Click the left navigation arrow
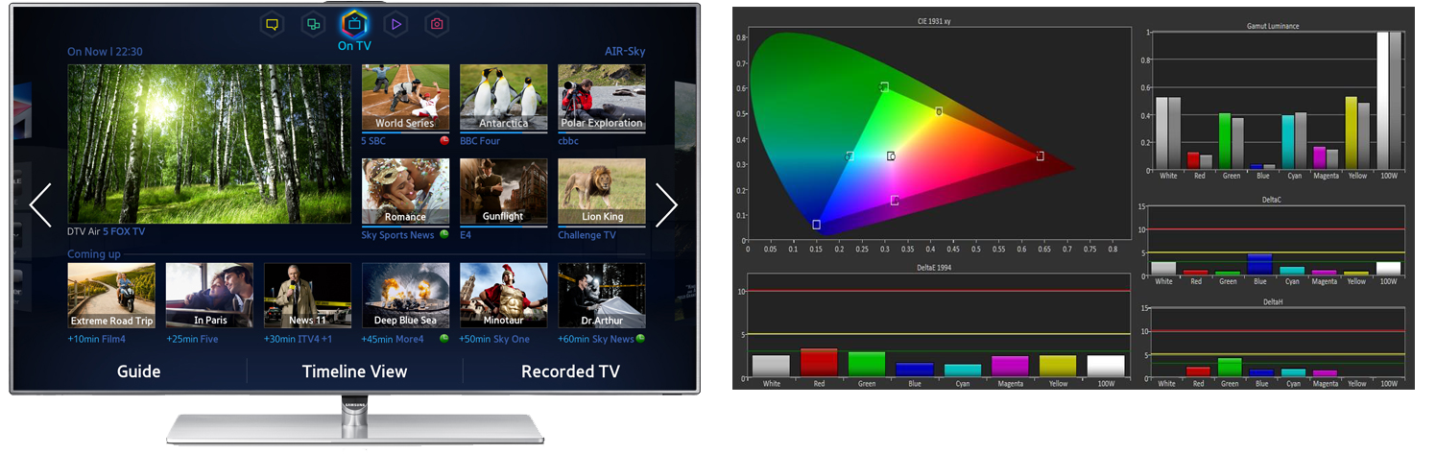Image resolution: width=1436 pixels, height=454 pixels. coord(40,204)
